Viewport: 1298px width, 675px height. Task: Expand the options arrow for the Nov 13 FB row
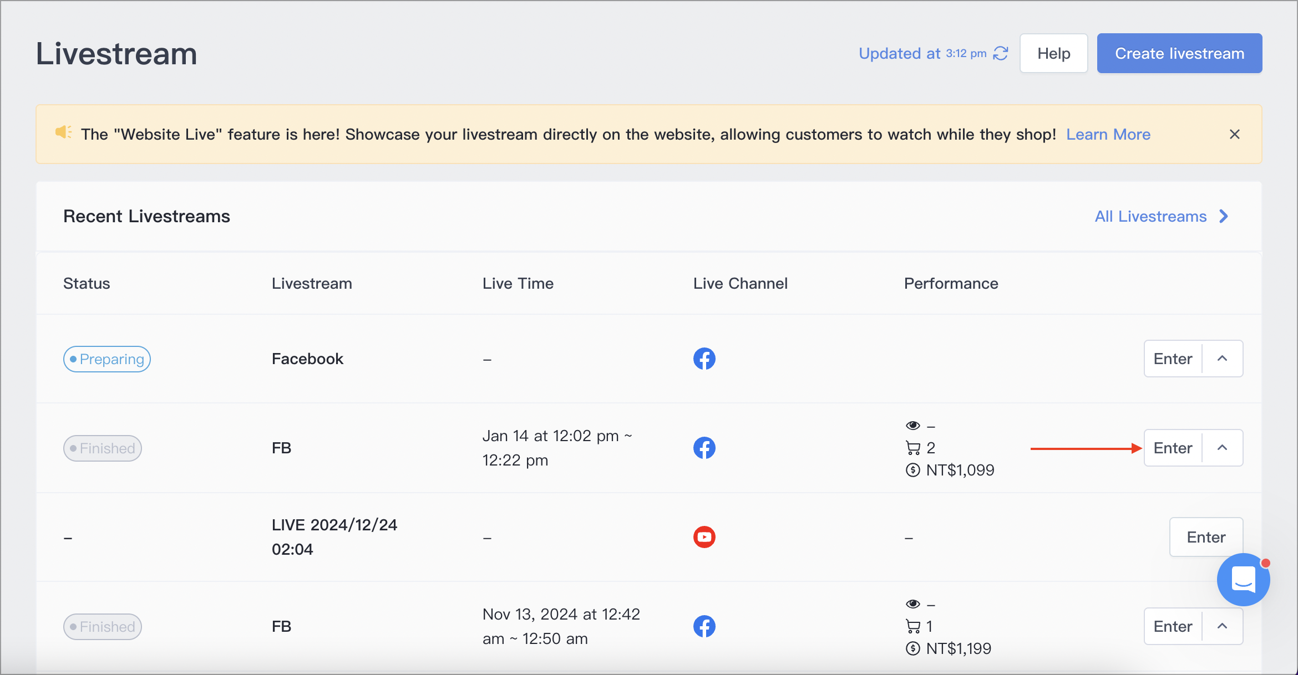tap(1222, 626)
